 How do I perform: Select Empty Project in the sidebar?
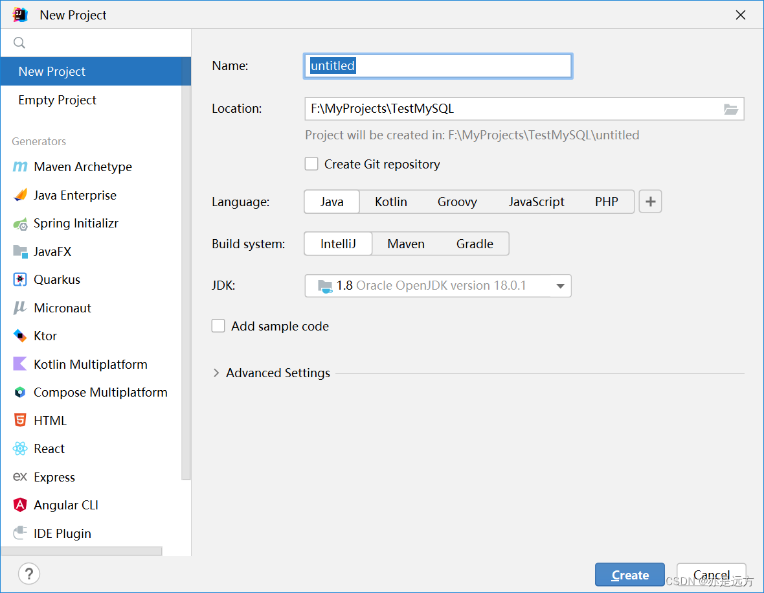click(x=58, y=100)
